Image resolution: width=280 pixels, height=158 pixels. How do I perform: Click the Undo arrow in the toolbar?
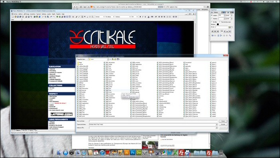point(51,17)
